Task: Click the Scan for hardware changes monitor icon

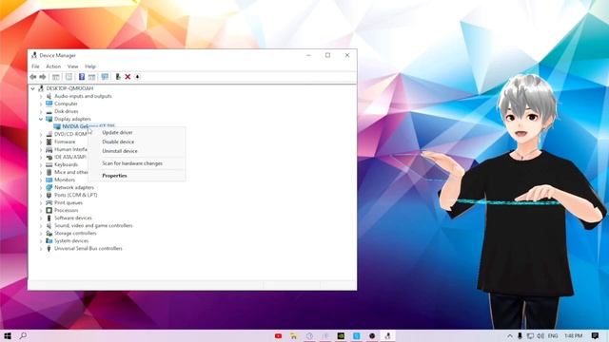Action: click(x=105, y=77)
